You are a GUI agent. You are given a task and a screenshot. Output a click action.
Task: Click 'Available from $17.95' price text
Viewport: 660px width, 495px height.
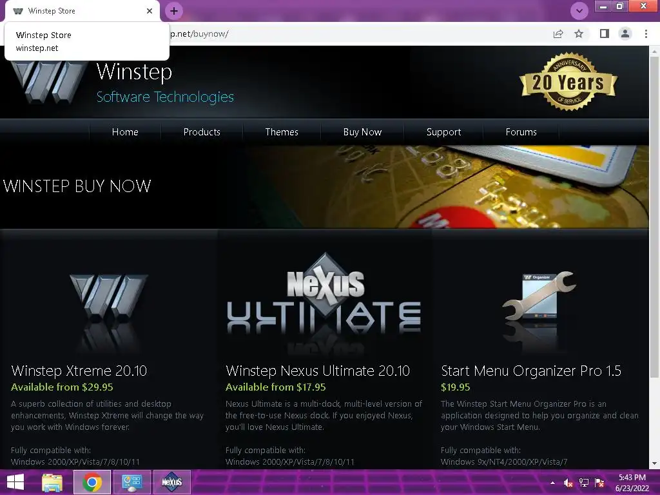pos(276,387)
